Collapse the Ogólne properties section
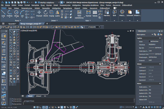This screenshot has height=109, width=164. click(x=160, y=38)
